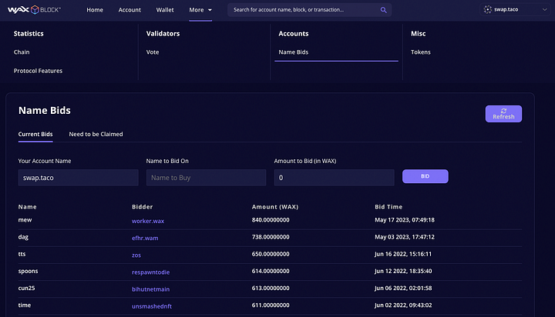Screen dimensions: 555x317
Task: Switch to the Need to be Claimed tab
Action: (x=96, y=134)
